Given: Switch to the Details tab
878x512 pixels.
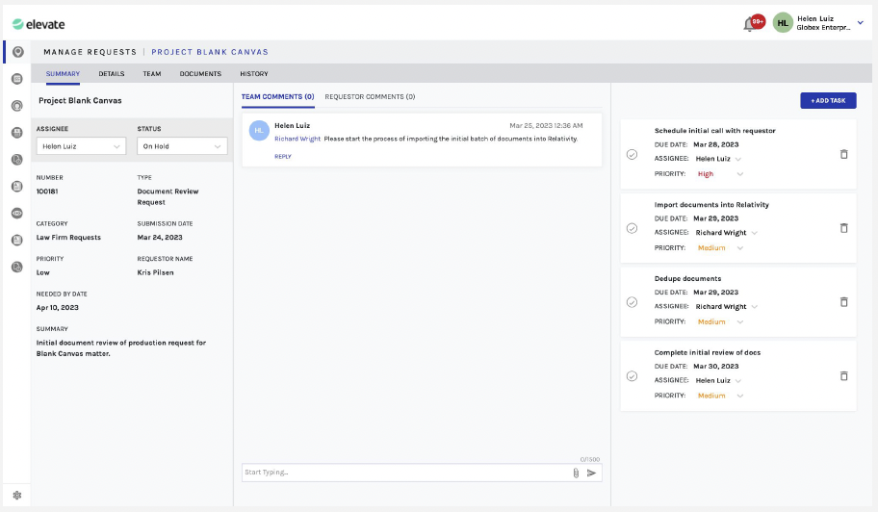Looking at the screenshot, I should [x=112, y=74].
